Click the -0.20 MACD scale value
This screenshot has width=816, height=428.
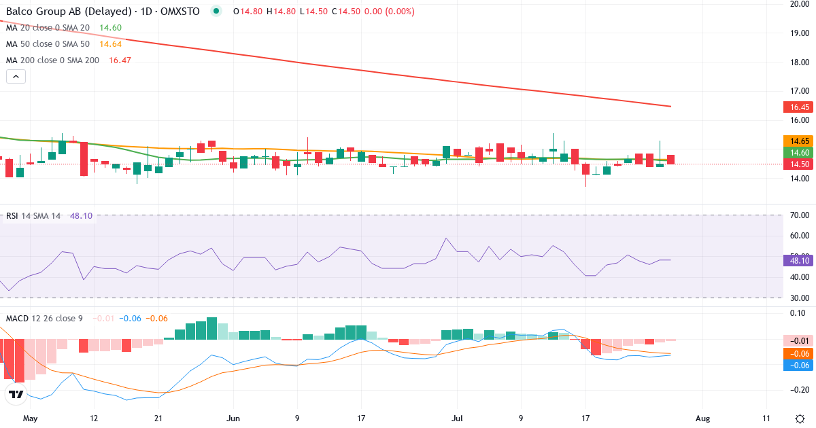coord(799,389)
